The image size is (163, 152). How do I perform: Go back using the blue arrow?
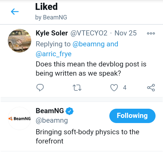[15, 12]
